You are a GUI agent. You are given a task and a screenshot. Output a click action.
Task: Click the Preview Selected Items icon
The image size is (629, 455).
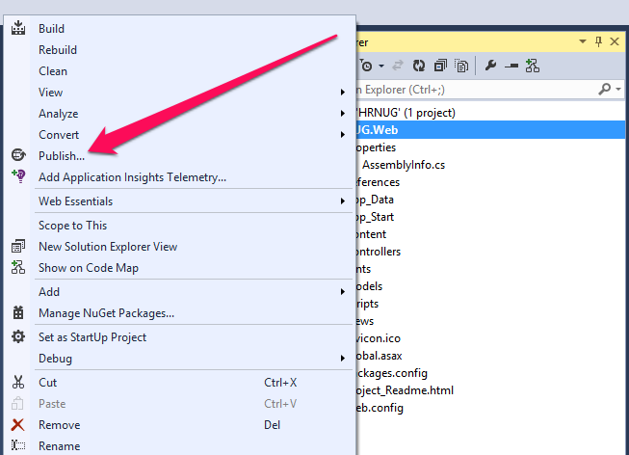[x=511, y=66]
